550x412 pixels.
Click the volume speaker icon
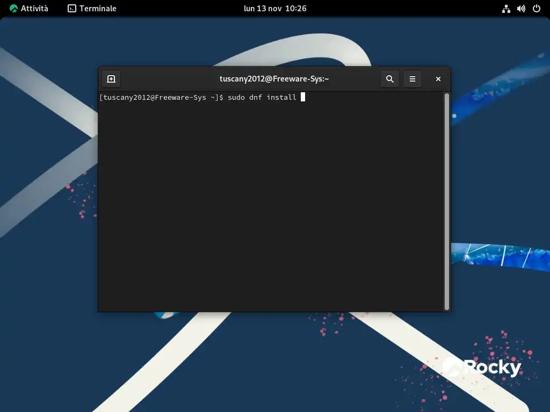point(521,9)
